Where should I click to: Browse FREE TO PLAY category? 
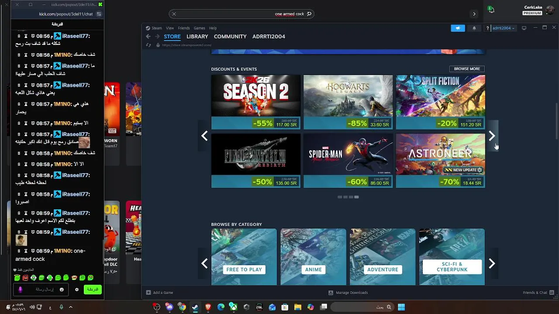[x=244, y=257]
